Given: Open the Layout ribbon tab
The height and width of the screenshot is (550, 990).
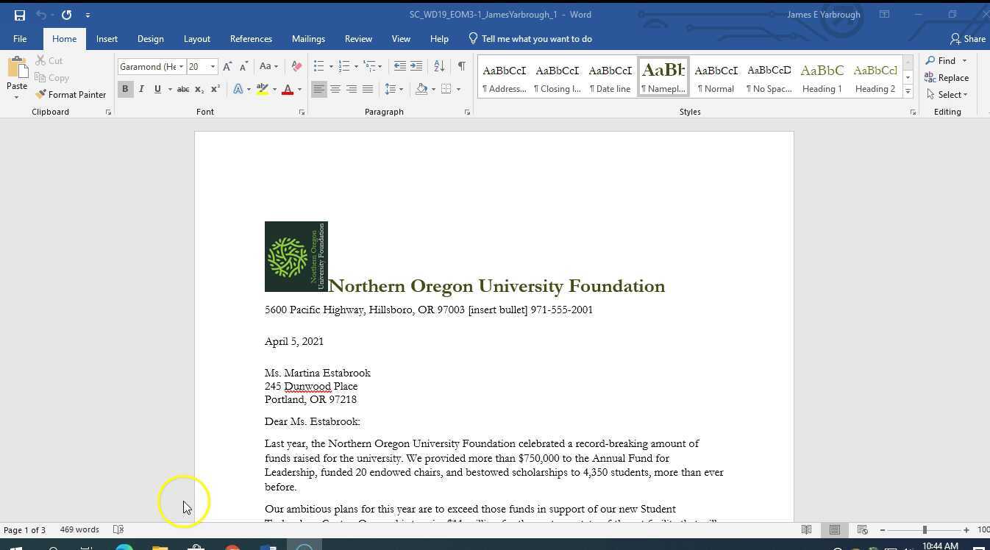Looking at the screenshot, I should pos(196,39).
